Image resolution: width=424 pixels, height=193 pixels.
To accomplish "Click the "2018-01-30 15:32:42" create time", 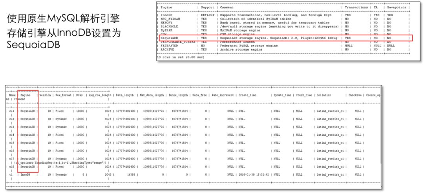I will click(x=254, y=175).
